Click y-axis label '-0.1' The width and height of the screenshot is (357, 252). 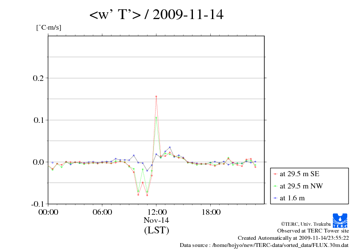click(37, 204)
